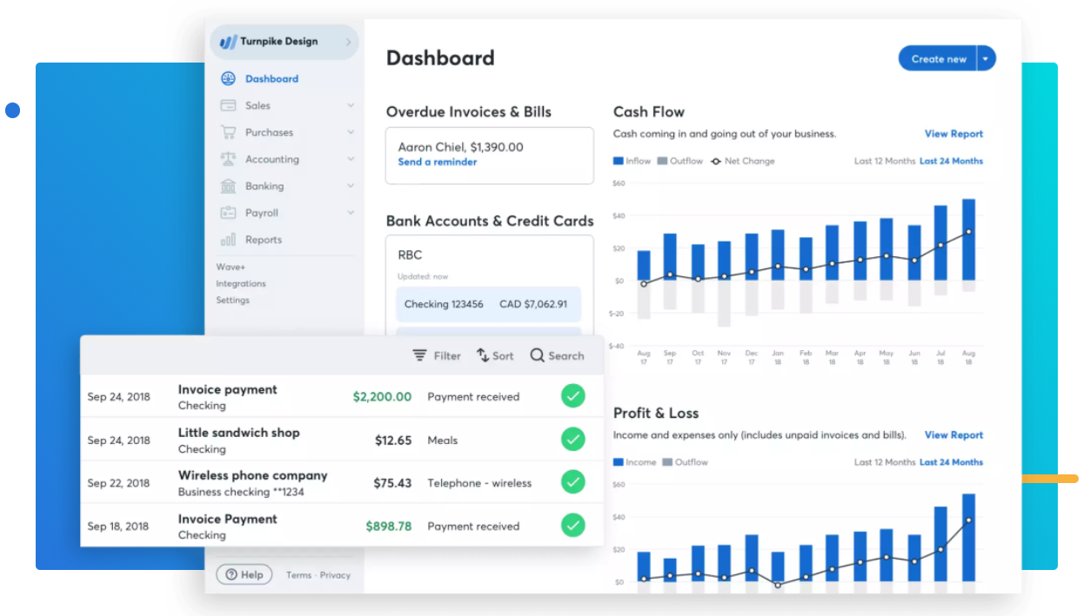1090x616 pixels.
Task: Expand the Payroll menu chevron
Action: (351, 213)
